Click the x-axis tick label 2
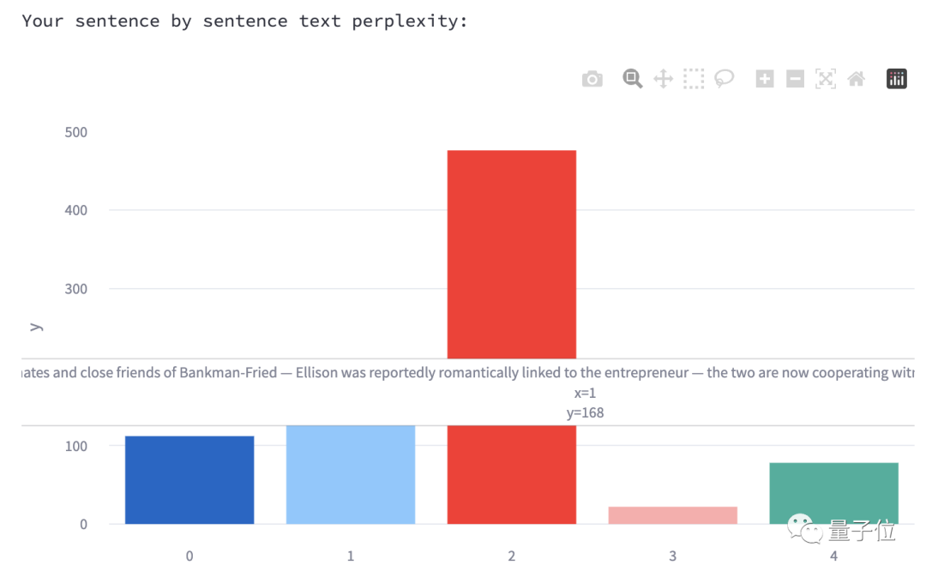926x571 pixels. [512, 556]
